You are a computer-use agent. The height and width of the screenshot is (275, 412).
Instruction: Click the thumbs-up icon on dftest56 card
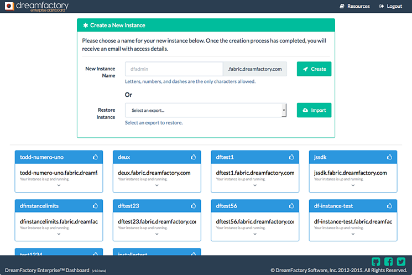[x=291, y=206]
